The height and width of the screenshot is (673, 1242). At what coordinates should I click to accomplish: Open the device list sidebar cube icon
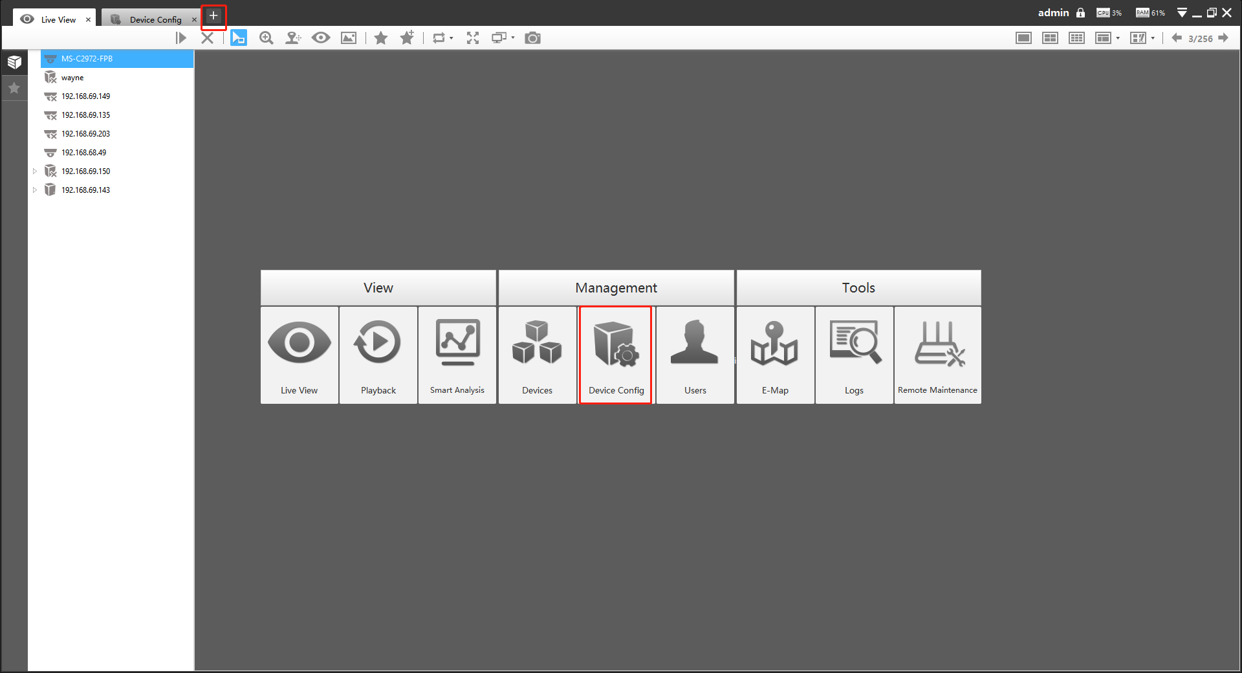point(14,62)
